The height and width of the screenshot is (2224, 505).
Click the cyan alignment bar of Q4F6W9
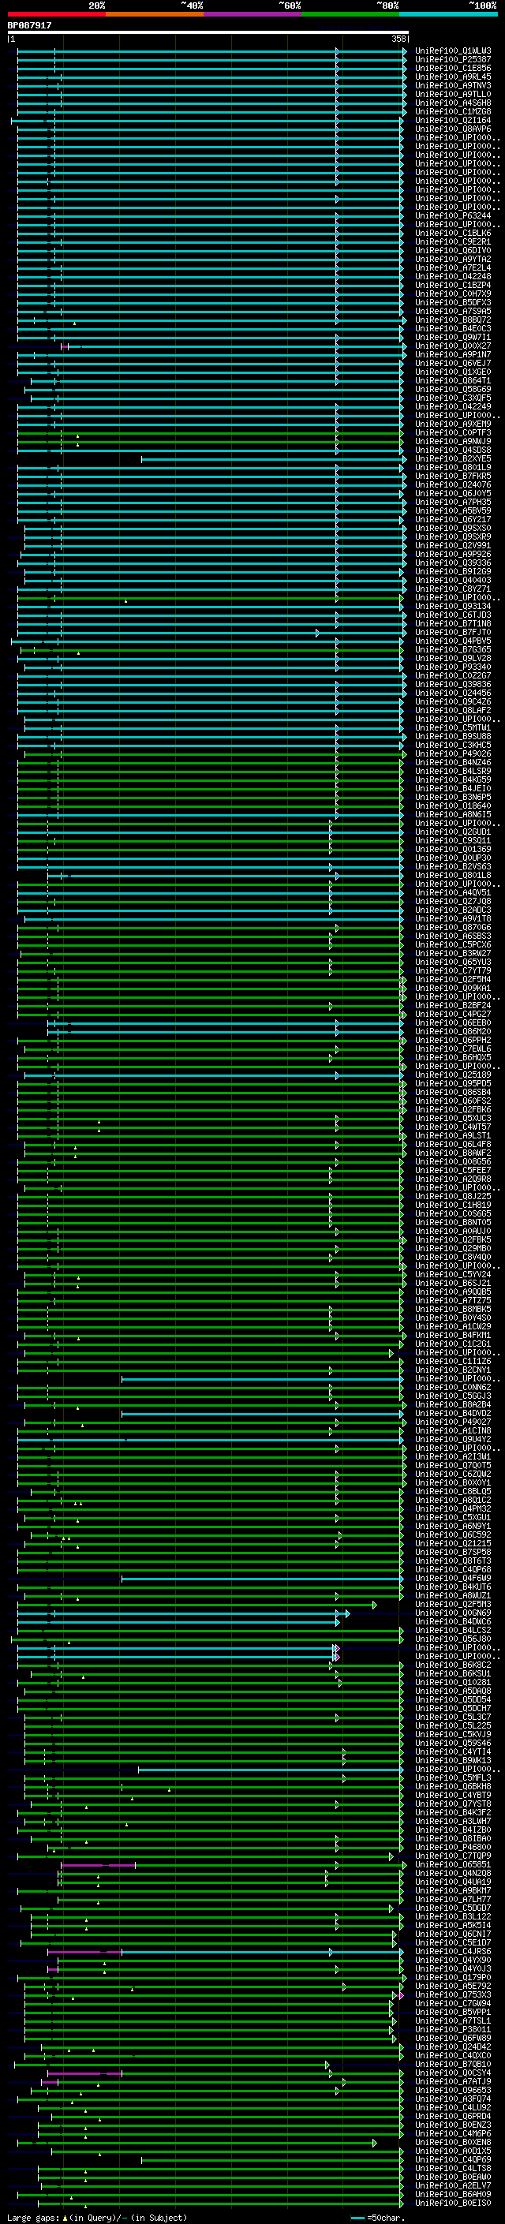(261, 1579)
